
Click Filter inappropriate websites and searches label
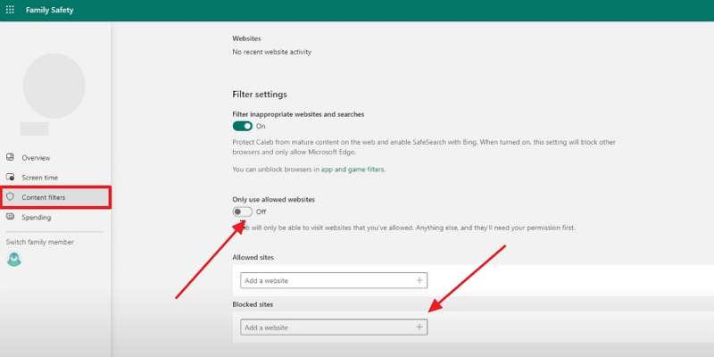pos(298,114)
